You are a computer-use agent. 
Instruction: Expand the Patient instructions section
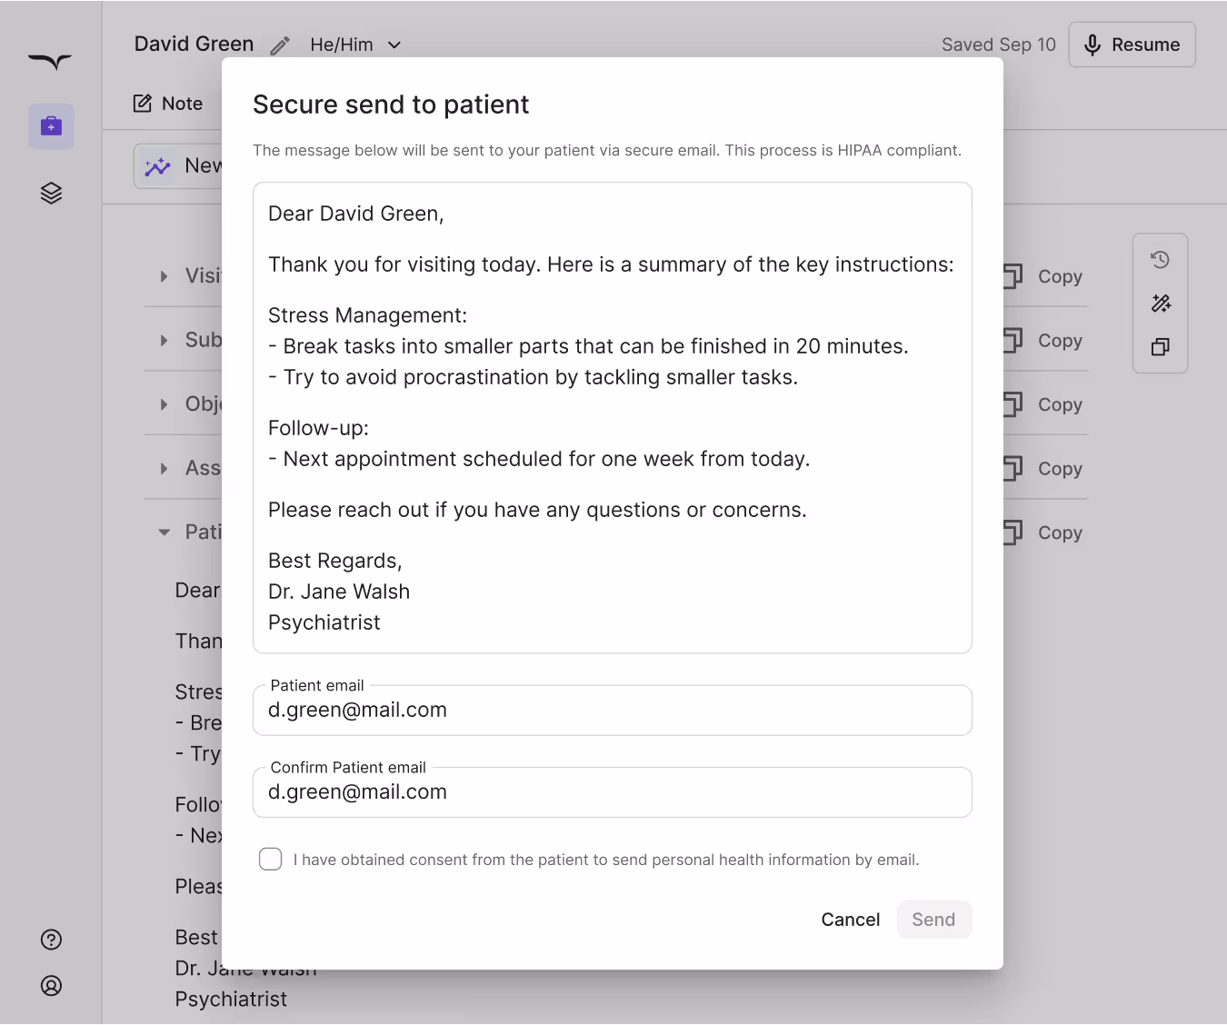(164, 532)
